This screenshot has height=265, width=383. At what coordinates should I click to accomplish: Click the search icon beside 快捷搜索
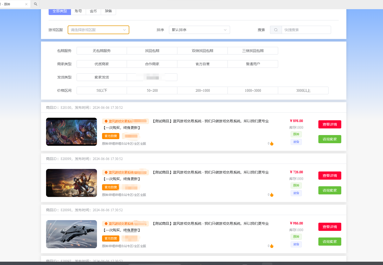(276, 30)
